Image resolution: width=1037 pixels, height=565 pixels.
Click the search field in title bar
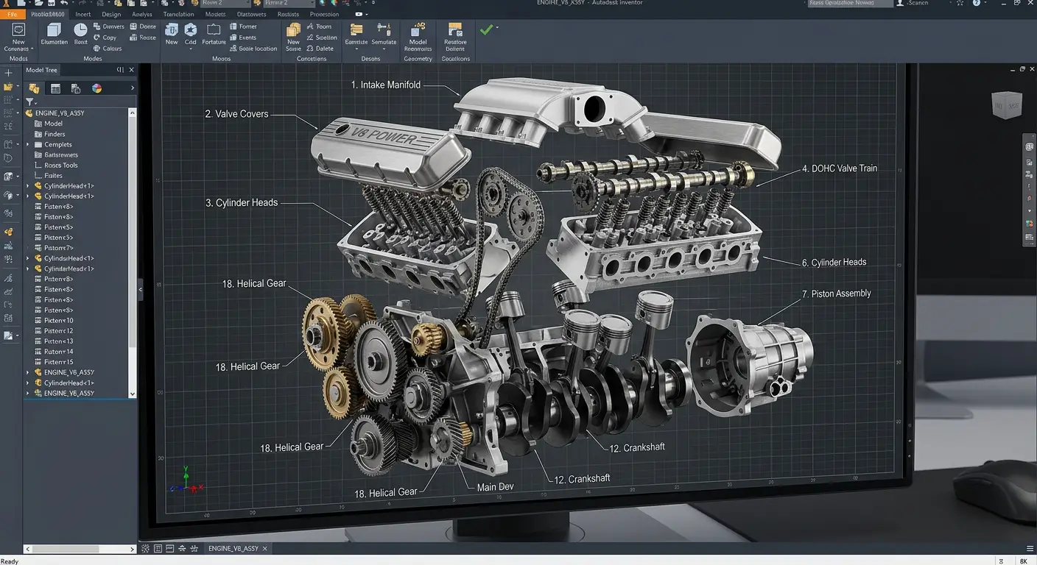(849, 4)
